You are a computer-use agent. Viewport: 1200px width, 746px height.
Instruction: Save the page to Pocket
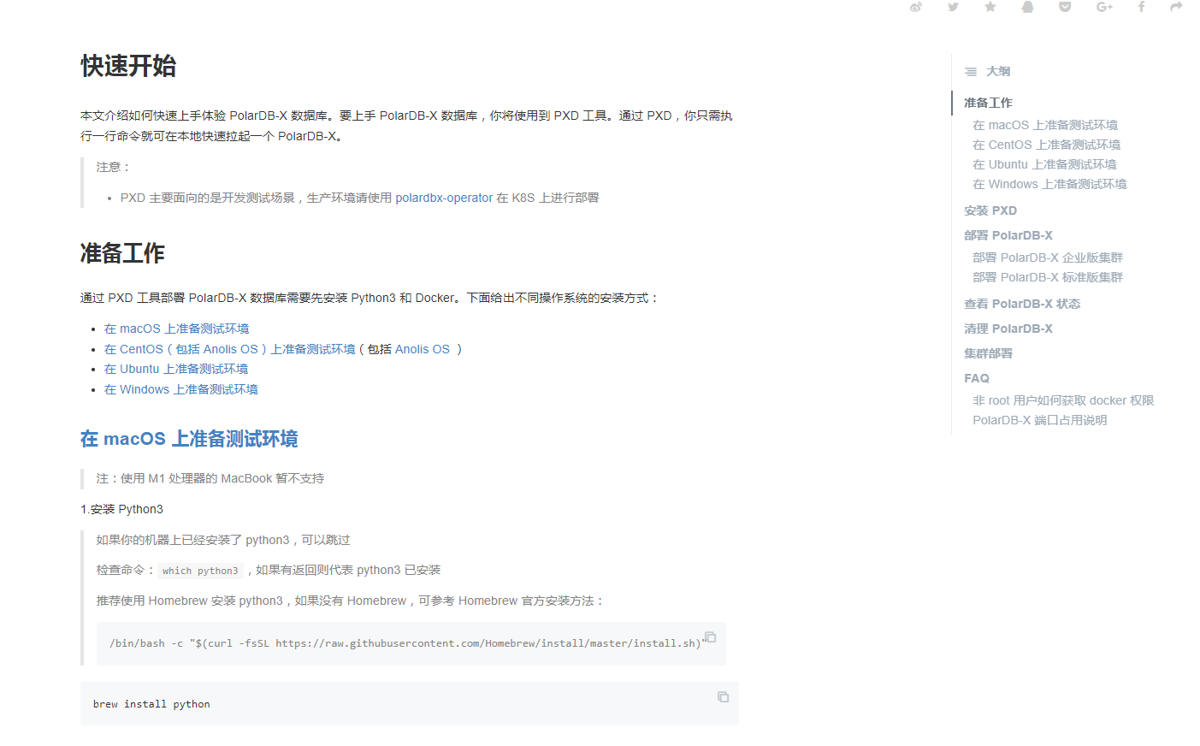pos(1065,7)
